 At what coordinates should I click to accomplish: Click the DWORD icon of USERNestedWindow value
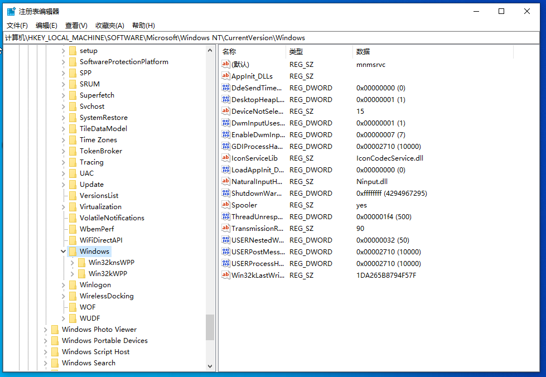tap(226, 240)
